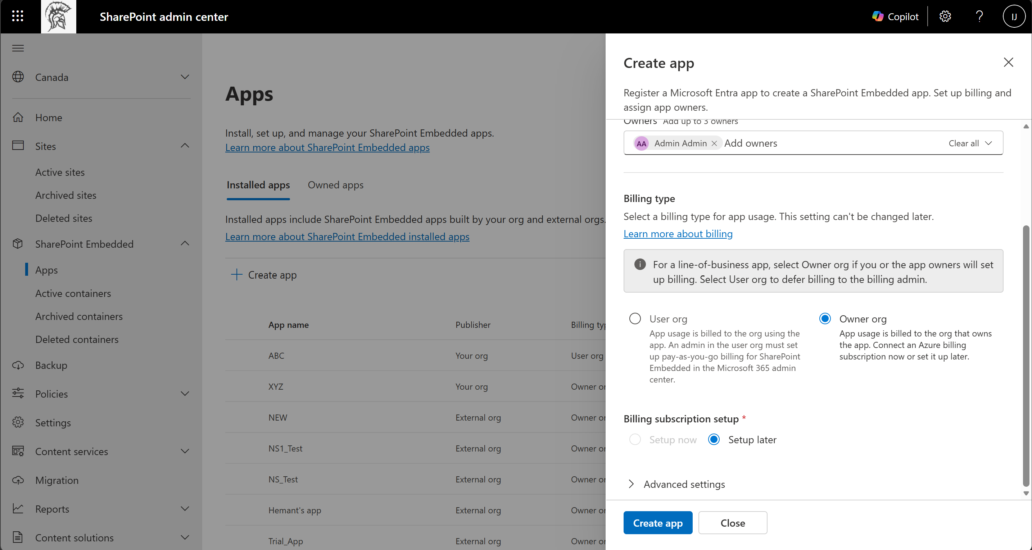Open Learn more about SharePoint Embedded installed apps
1032x550 pixels.
click(347, 237)
